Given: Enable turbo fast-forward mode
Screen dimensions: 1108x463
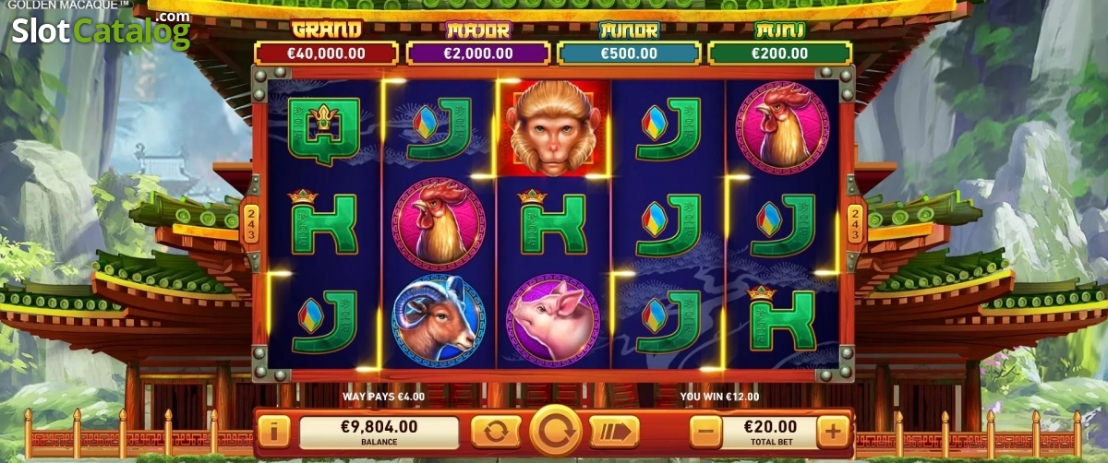Looking at the screenshot, I should pos(614,431).
